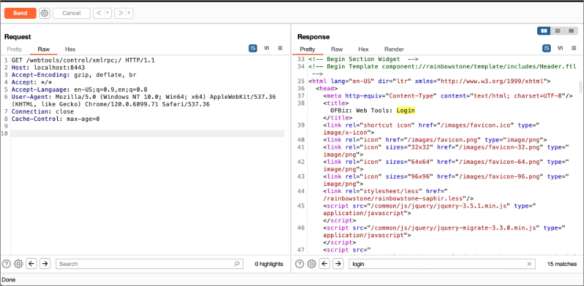Screen dimensions: 584x286
Task: Click 'Connection: close' header line
Action: [42, 111]
